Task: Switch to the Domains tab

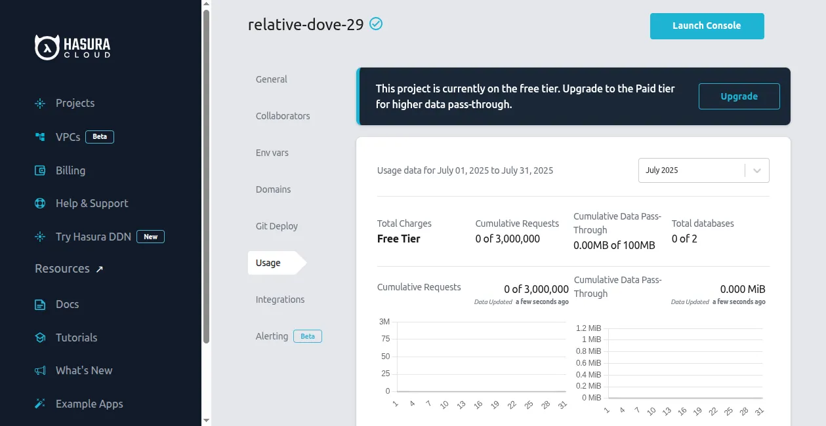Action: pyautogui.click(x=274, y=189)
